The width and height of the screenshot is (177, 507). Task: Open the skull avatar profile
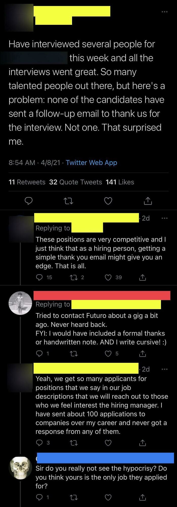click(x=20, y=468)
